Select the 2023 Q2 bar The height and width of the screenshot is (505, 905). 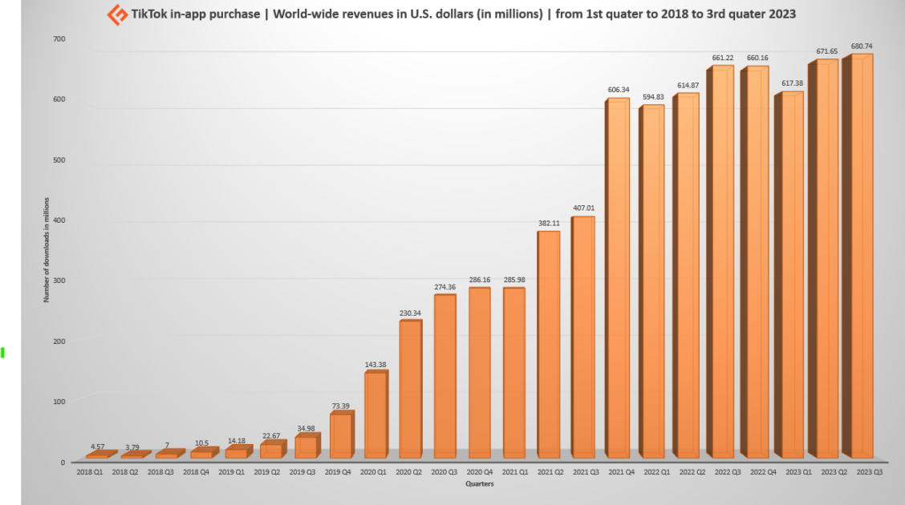[823, 259]
